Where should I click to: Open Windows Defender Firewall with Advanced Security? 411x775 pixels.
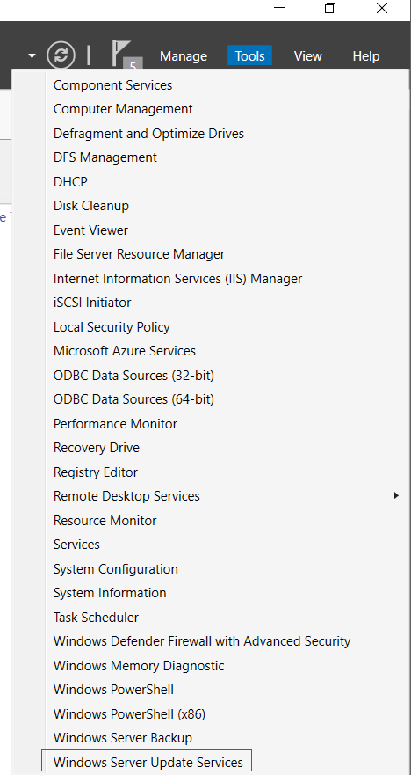202,641
